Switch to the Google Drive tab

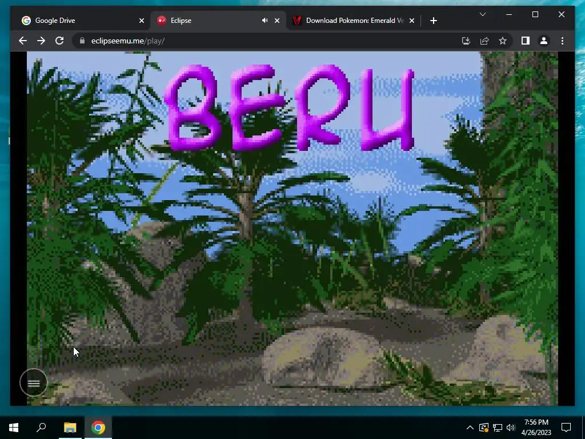coord(81,21)
